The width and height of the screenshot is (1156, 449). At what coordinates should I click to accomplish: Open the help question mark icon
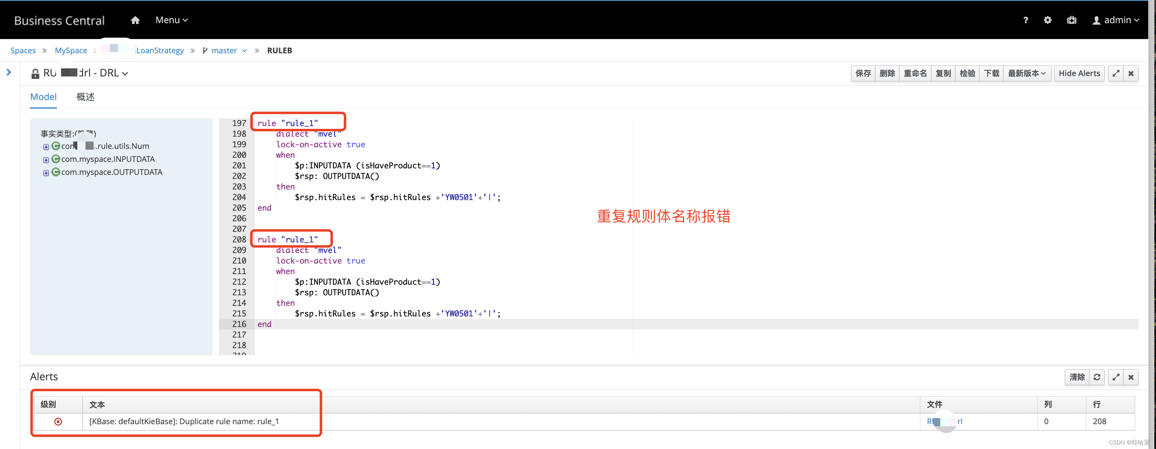[x=1025, y=20]
